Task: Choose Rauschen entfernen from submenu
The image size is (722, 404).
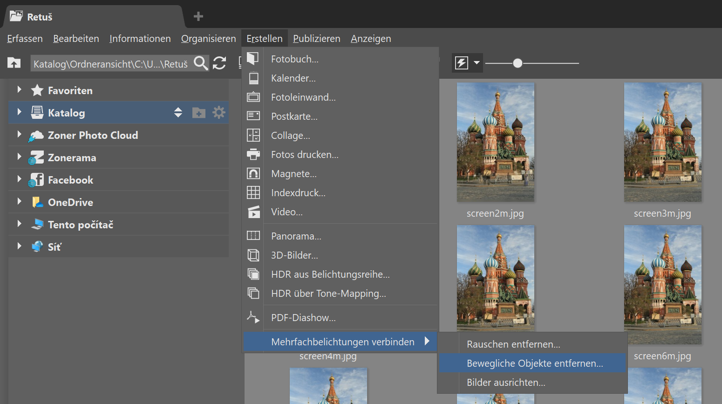Action: pos(532,344)
